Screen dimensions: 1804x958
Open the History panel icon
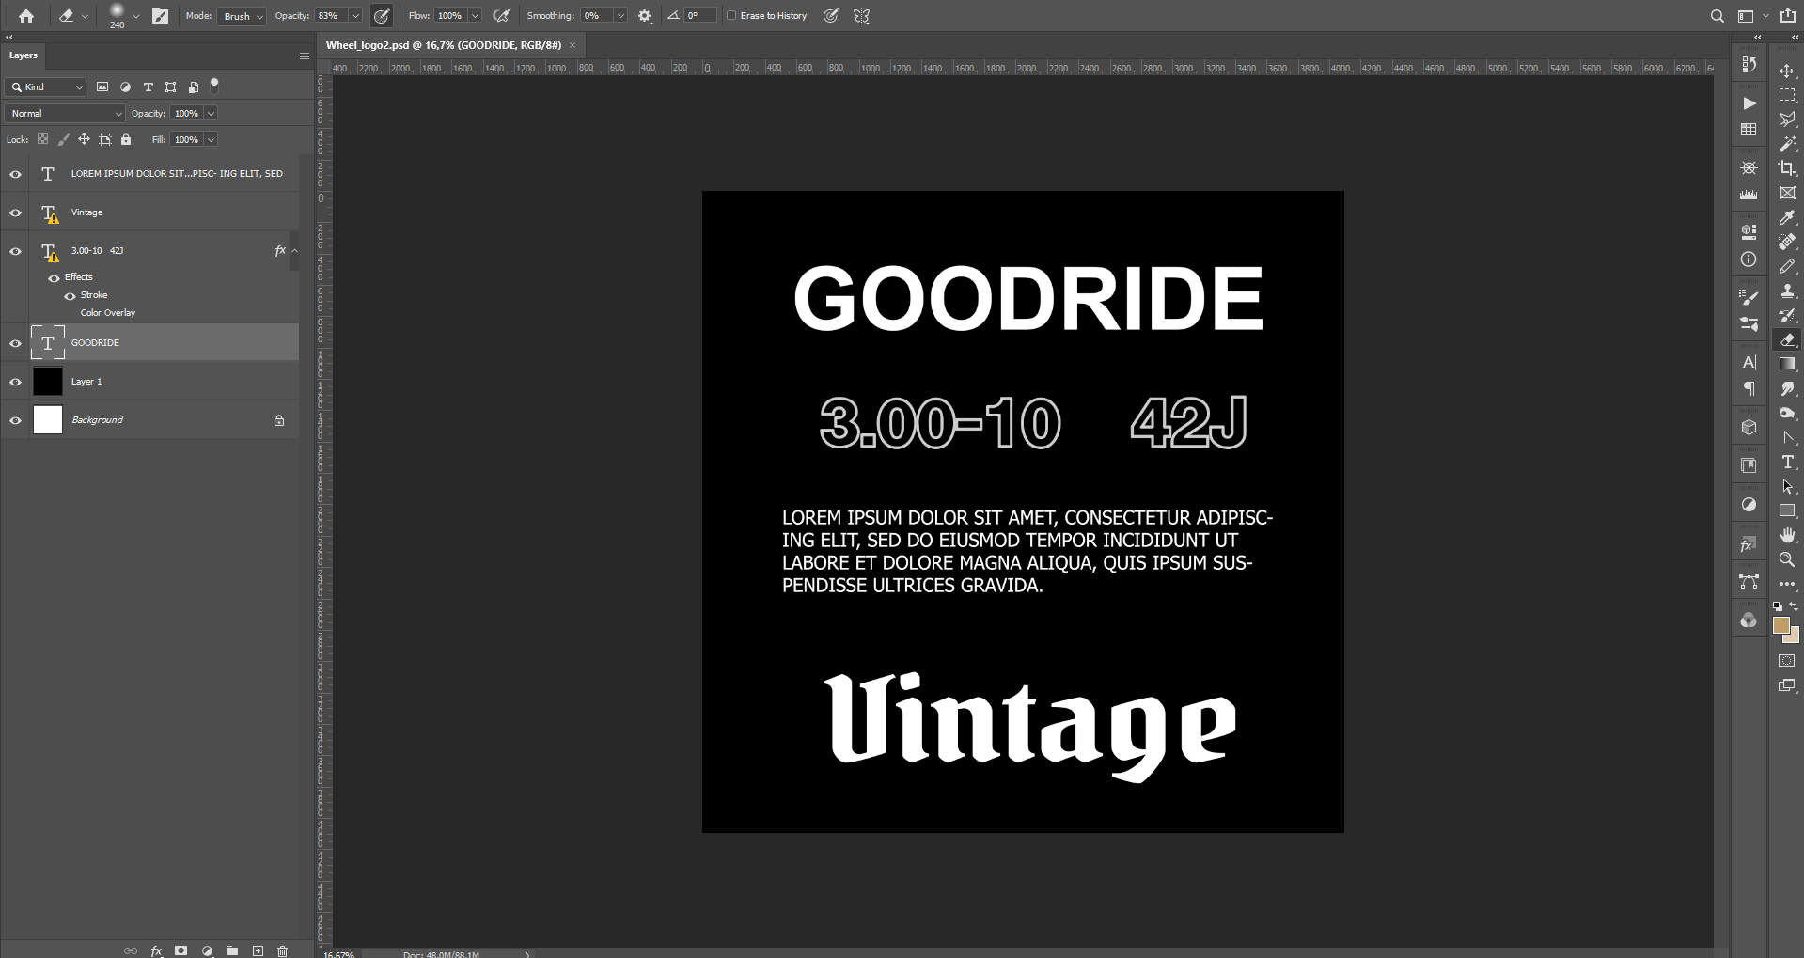[1749, 64]
